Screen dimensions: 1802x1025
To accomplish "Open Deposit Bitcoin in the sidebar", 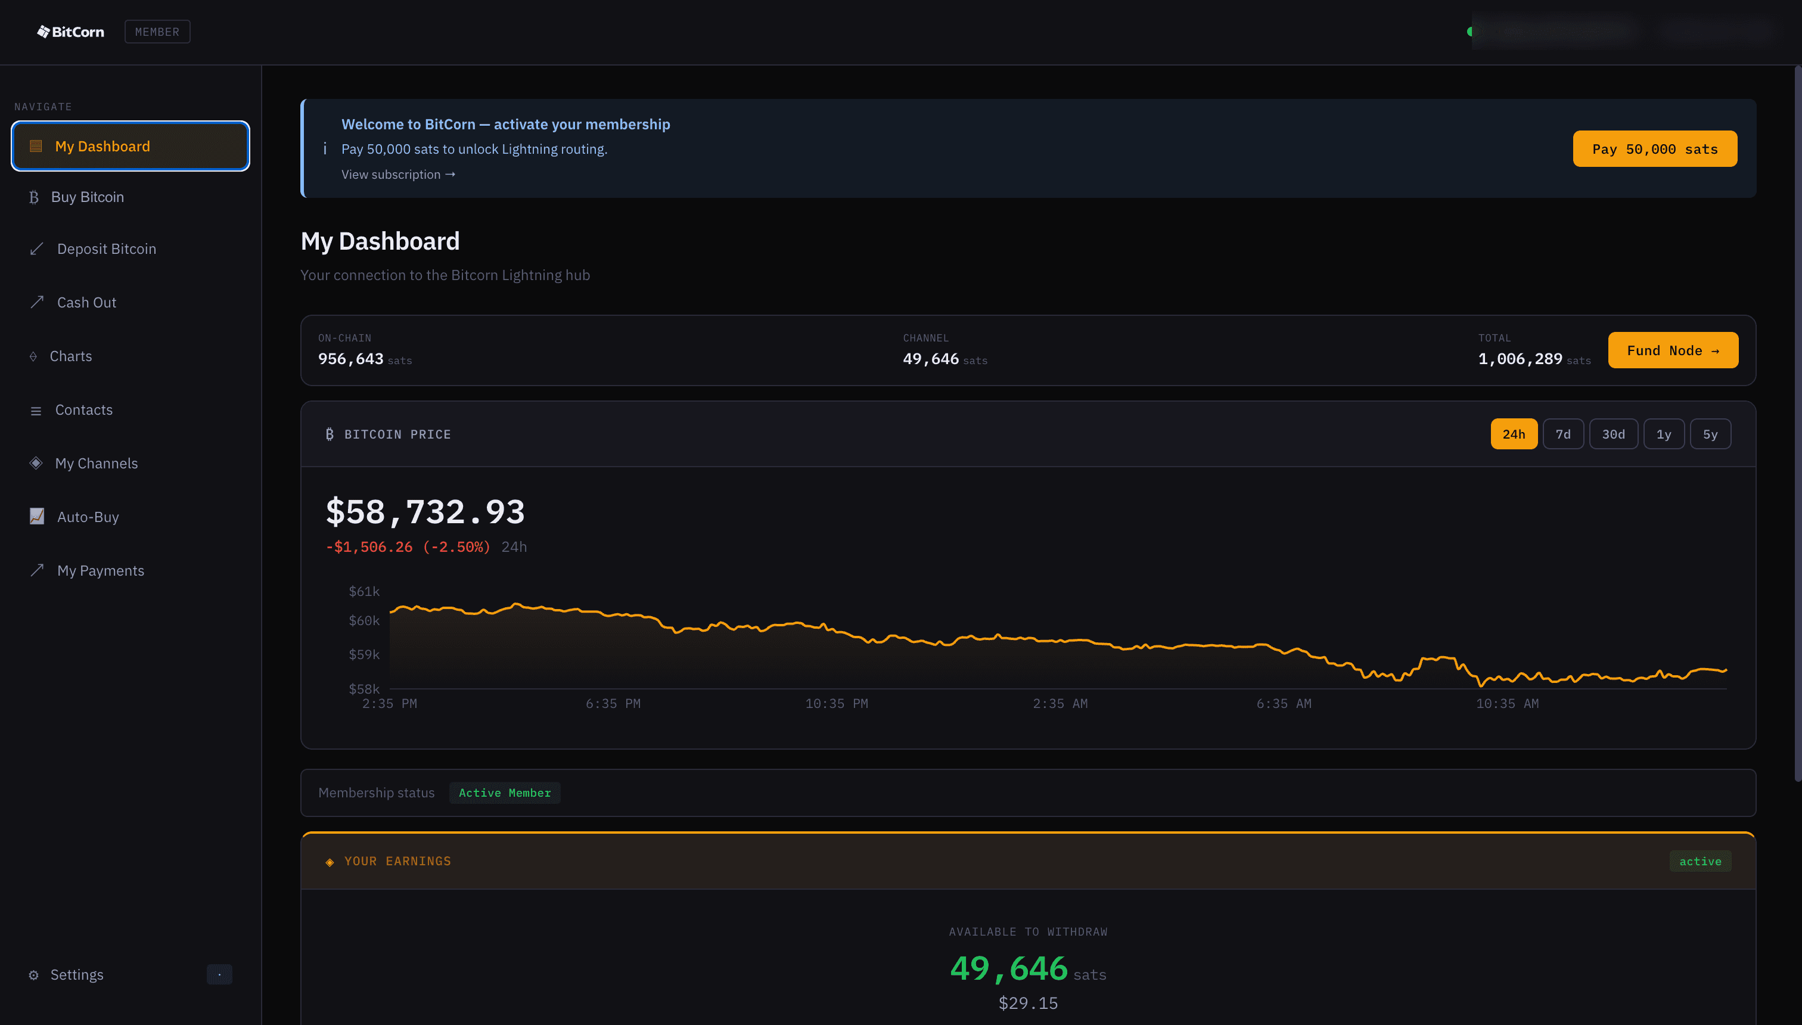I will tap(131, 249).
